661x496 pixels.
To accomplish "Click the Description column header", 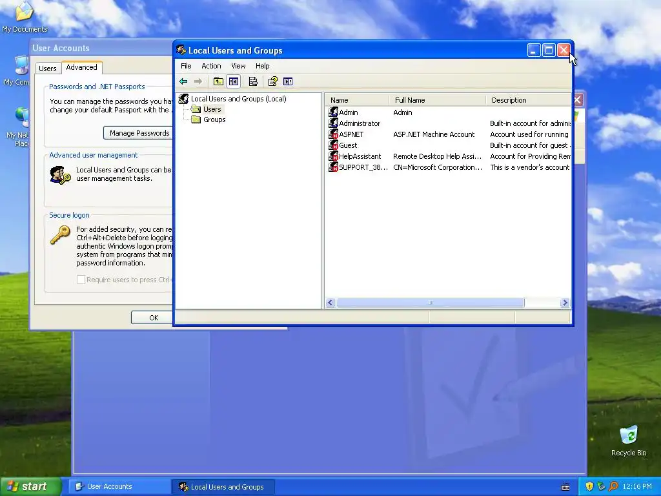I will tap(529, 100).
